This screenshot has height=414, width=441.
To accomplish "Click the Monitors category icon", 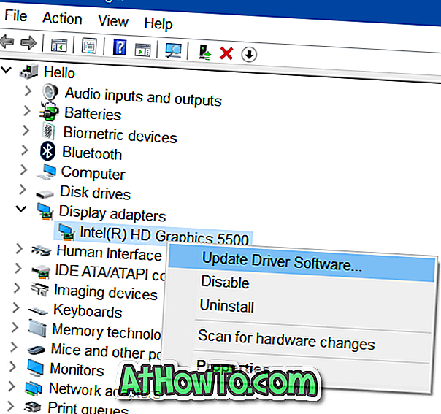I will [36, 367].
